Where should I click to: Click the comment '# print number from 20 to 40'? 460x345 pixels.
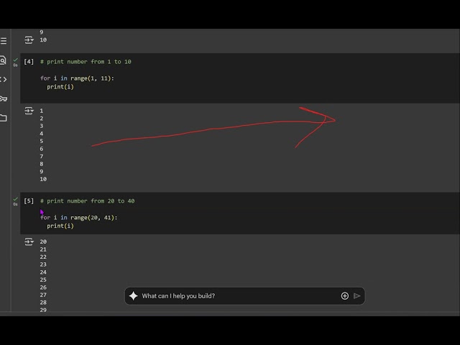coord(88,201)
